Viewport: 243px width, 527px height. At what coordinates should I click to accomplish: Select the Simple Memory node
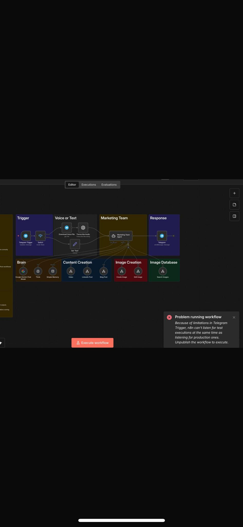(53, 271)
